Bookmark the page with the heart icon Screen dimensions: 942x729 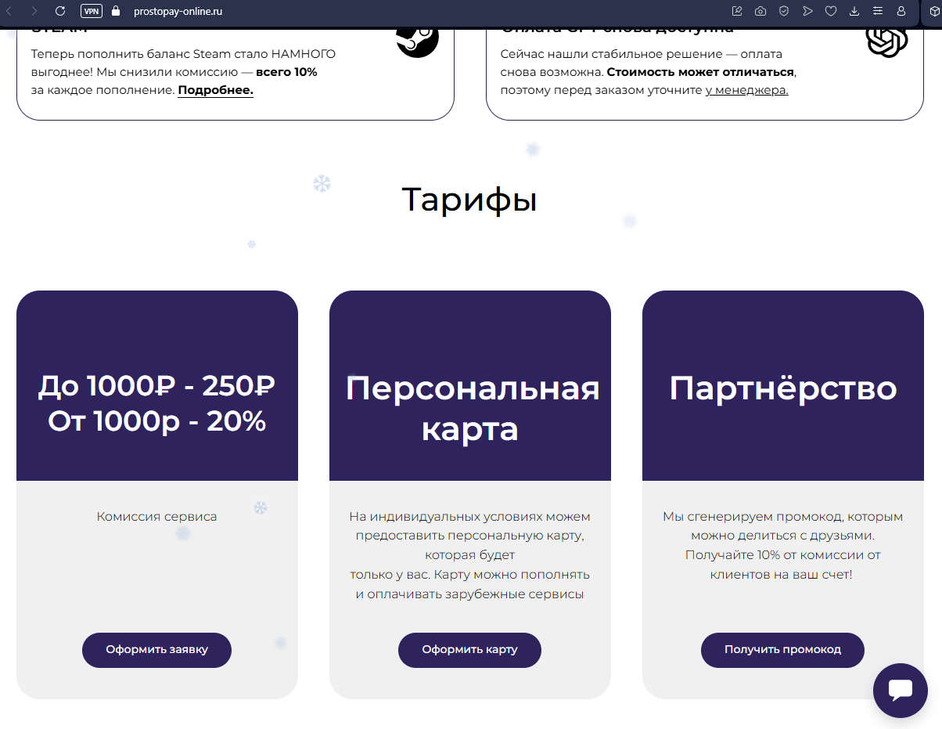[830, 11]
